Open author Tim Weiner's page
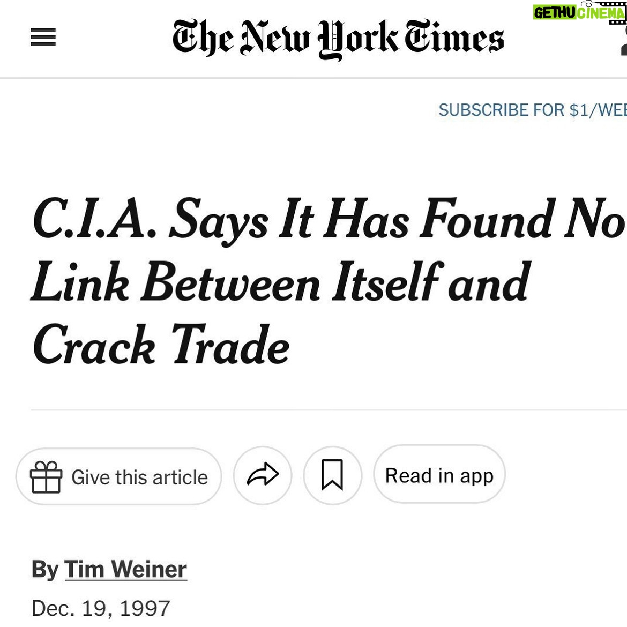 point(125,569)
